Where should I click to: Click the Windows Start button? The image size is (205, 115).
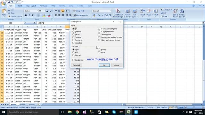(4, 112)
